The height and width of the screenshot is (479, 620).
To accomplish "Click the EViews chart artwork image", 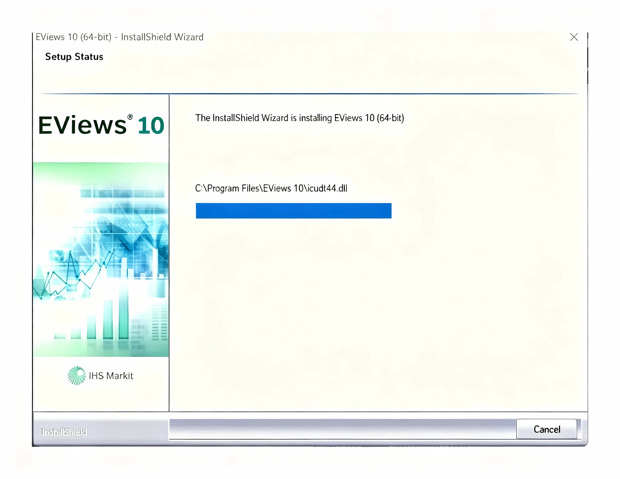I will tap(101, 259).
